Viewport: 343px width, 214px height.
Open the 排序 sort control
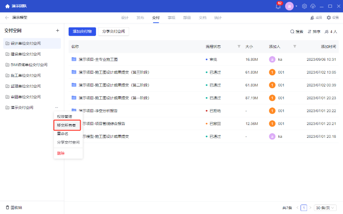(314, 32)
